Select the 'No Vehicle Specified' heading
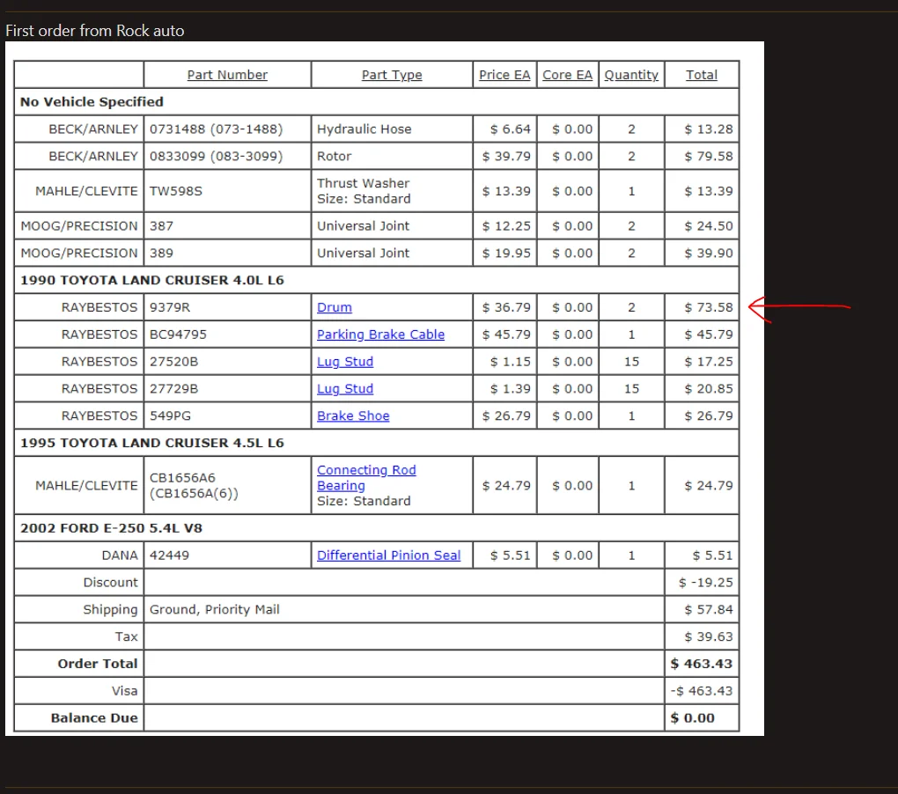898x794 pixels. [x=92, y=102]
